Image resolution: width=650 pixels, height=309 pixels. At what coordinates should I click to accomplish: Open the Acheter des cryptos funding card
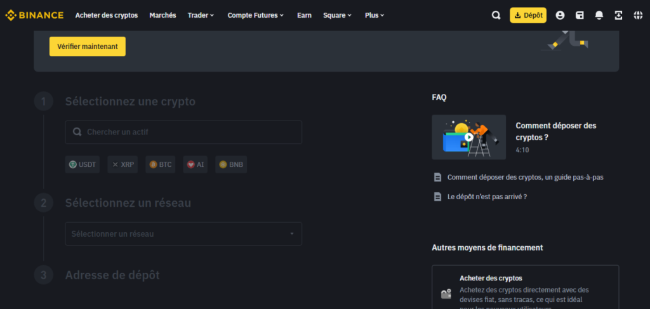click(x=525, y=287)
